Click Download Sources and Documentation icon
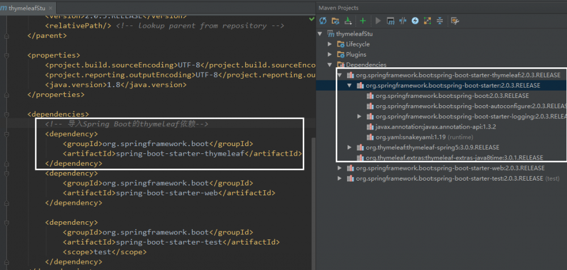This screenshot has width=567, height=270. coord(348,20)
